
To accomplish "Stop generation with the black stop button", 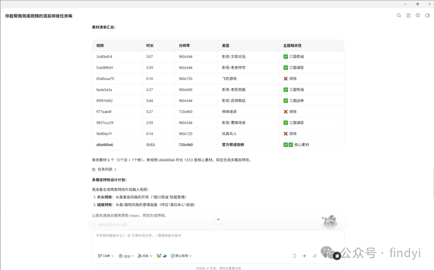I will point(337,256).
